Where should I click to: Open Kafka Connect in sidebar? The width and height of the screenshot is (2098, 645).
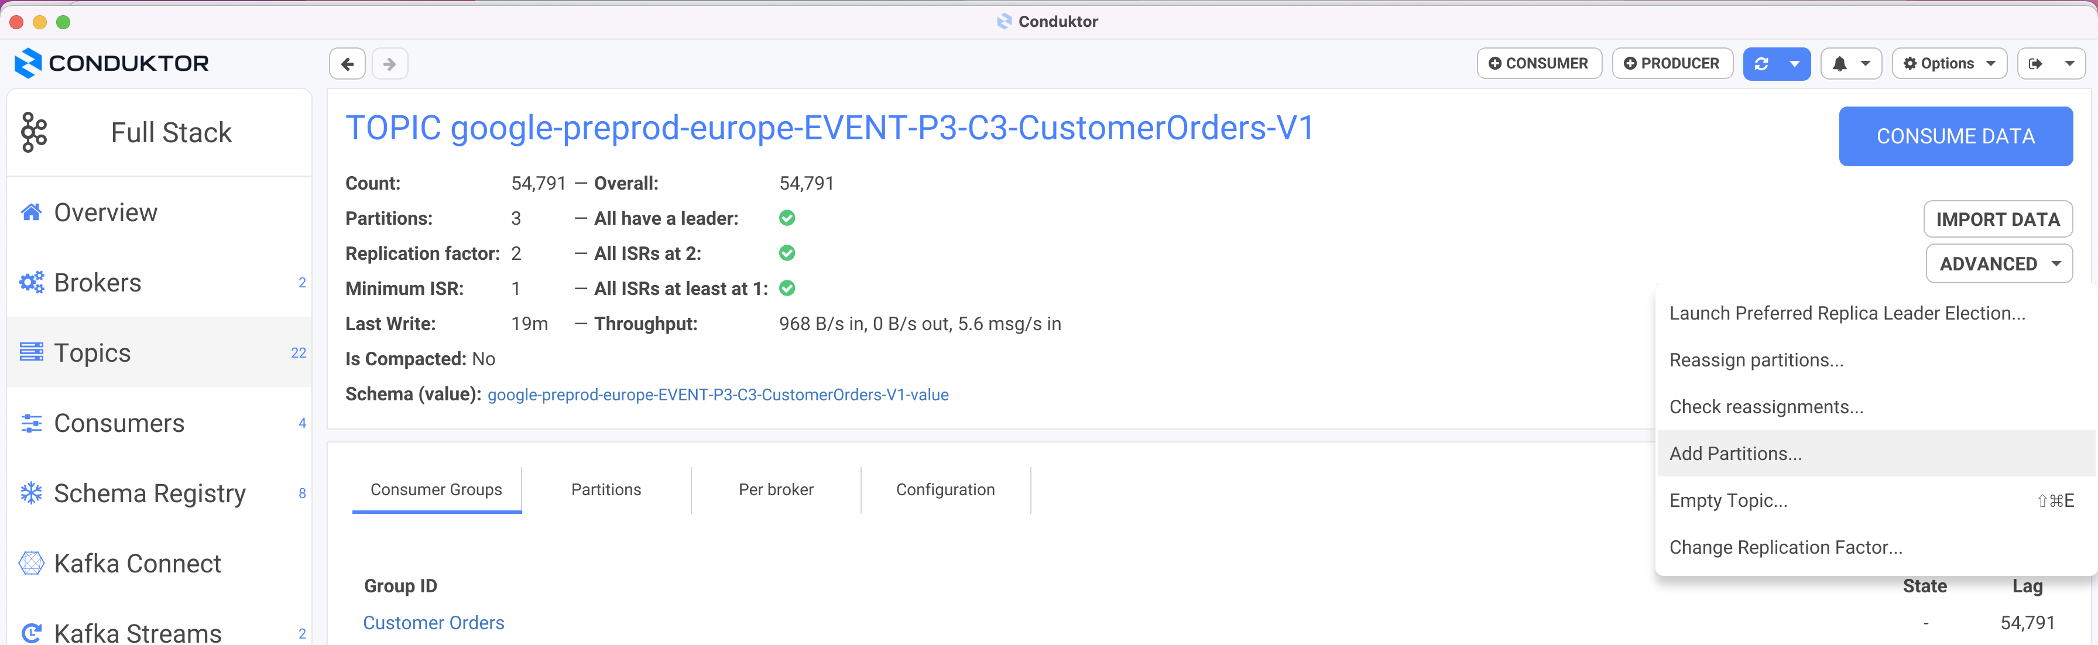(159, 564)
